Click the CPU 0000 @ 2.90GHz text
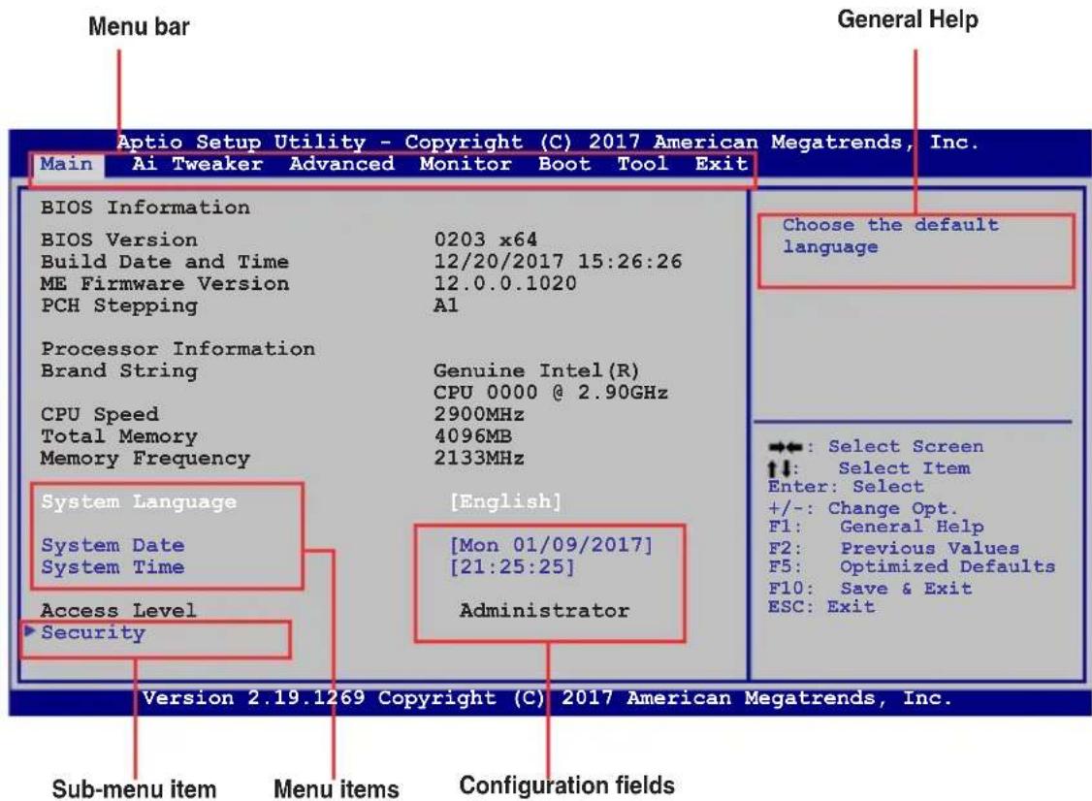 pos(550,393)
